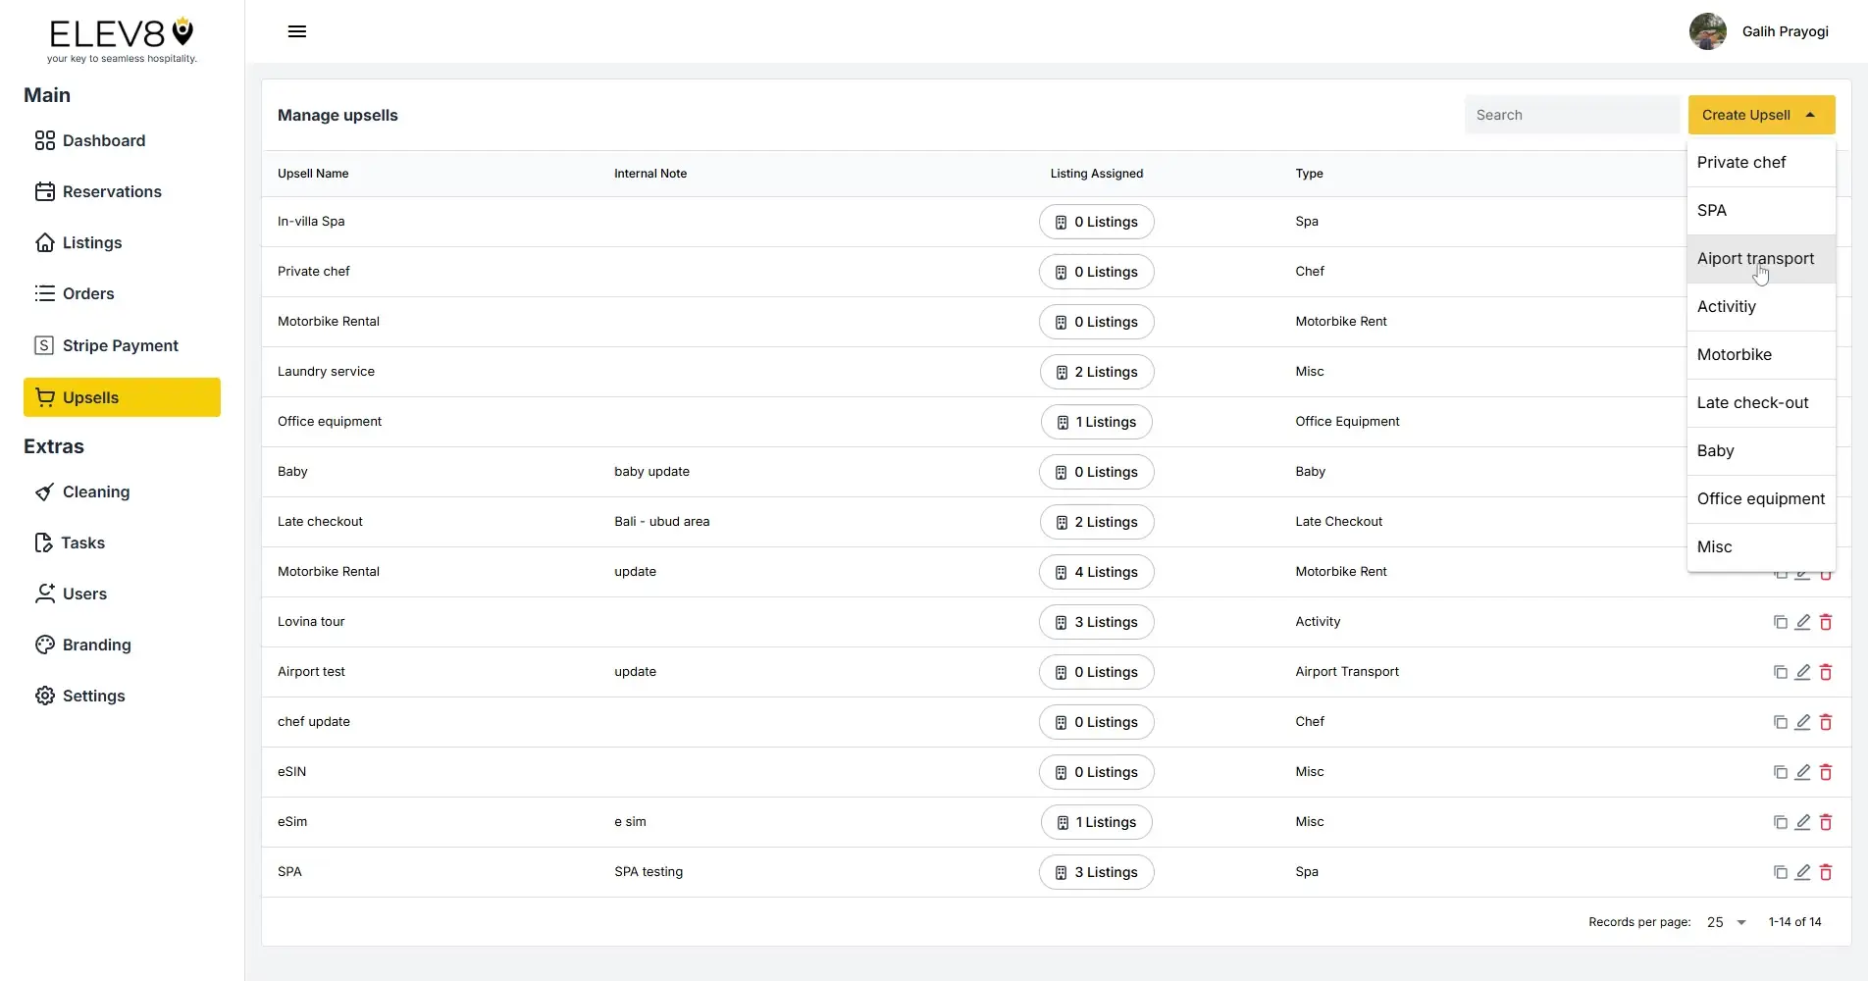Click Galih Prayogi's profile avatar
1868x981 pixels.
pos(1707,30)
